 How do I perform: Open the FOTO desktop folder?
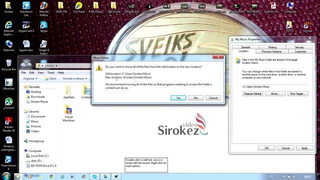[289, 26]
